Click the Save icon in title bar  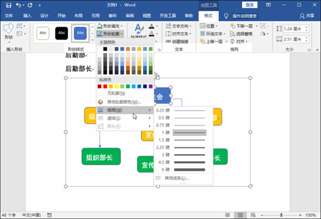pyautogui.click(x=9, y=5)
